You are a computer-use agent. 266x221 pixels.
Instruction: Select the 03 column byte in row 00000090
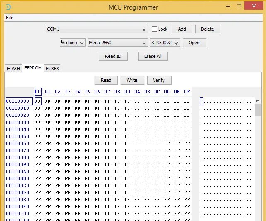coord(68,164)
